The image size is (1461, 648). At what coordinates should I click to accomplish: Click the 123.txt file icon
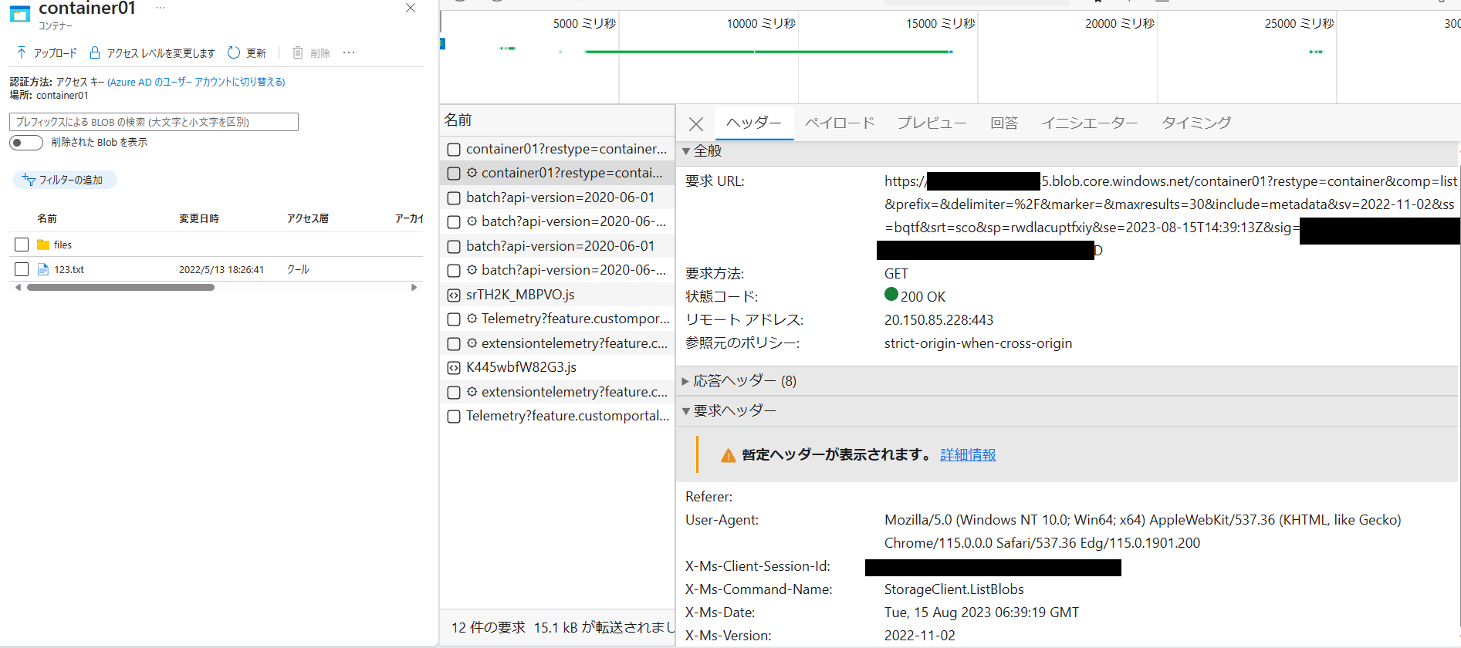pyautogui.click(x=43, y=269)
